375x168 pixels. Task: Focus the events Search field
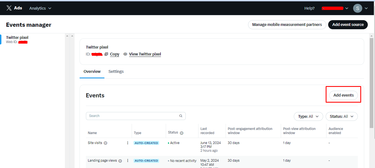(136, 116)
